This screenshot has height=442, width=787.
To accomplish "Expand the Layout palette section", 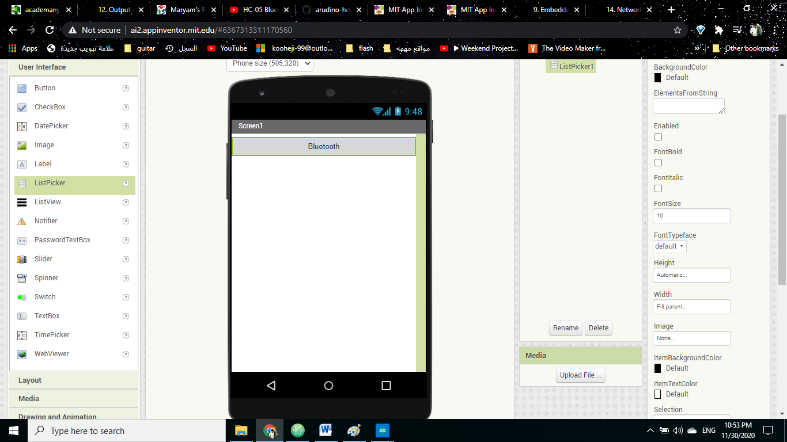I will [x=29, y=380].
